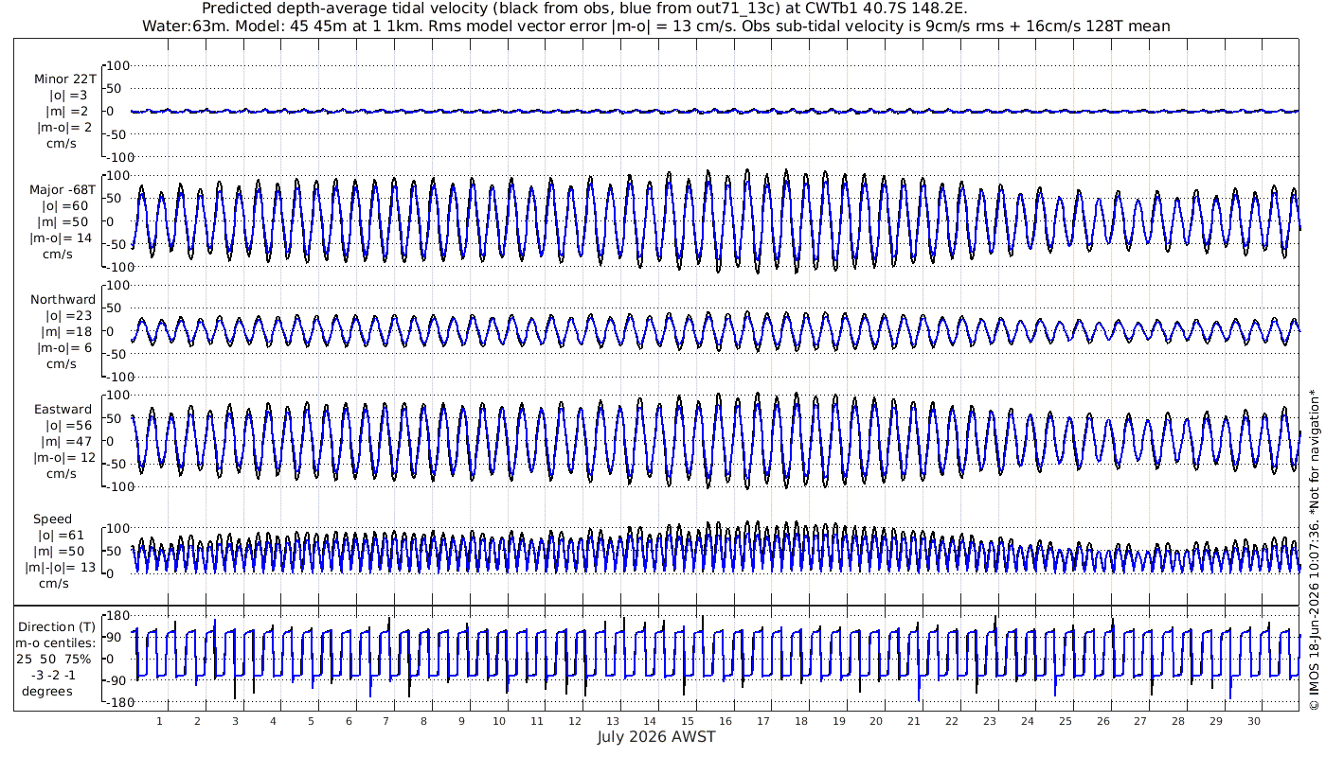Click day 30 on the time axis
The width and height of the screenshot is (1326, 757).
click(x=1254, y=720)
